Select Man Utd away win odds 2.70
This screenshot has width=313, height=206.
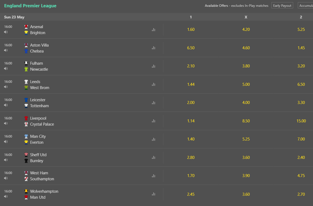(301, 194)
